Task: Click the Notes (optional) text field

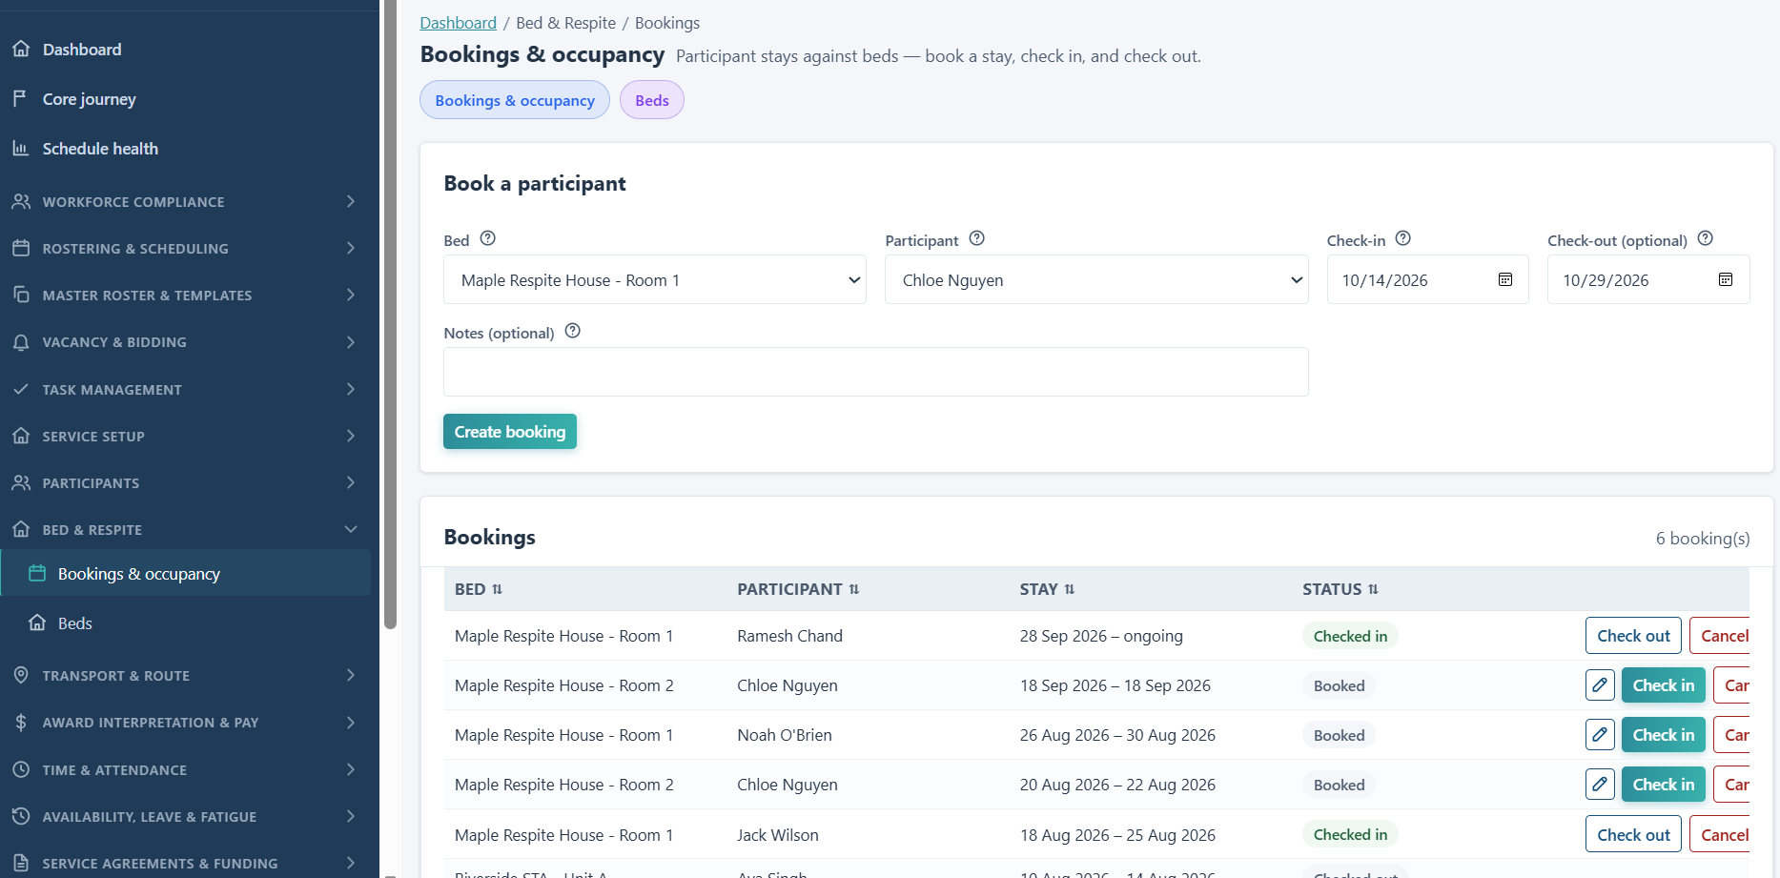Action: 876,372
